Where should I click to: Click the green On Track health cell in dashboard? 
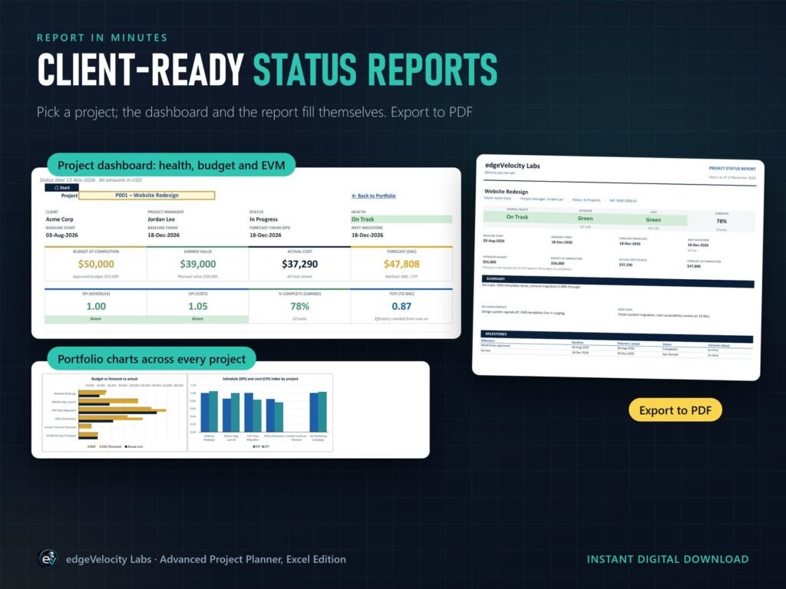coord(401,219)
